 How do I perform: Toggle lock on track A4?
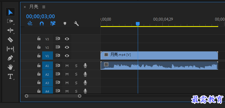pos(39,91)
